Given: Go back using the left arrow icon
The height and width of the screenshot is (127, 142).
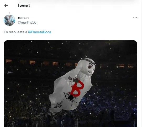Looking at the screenshot, I should click(6, 5).
